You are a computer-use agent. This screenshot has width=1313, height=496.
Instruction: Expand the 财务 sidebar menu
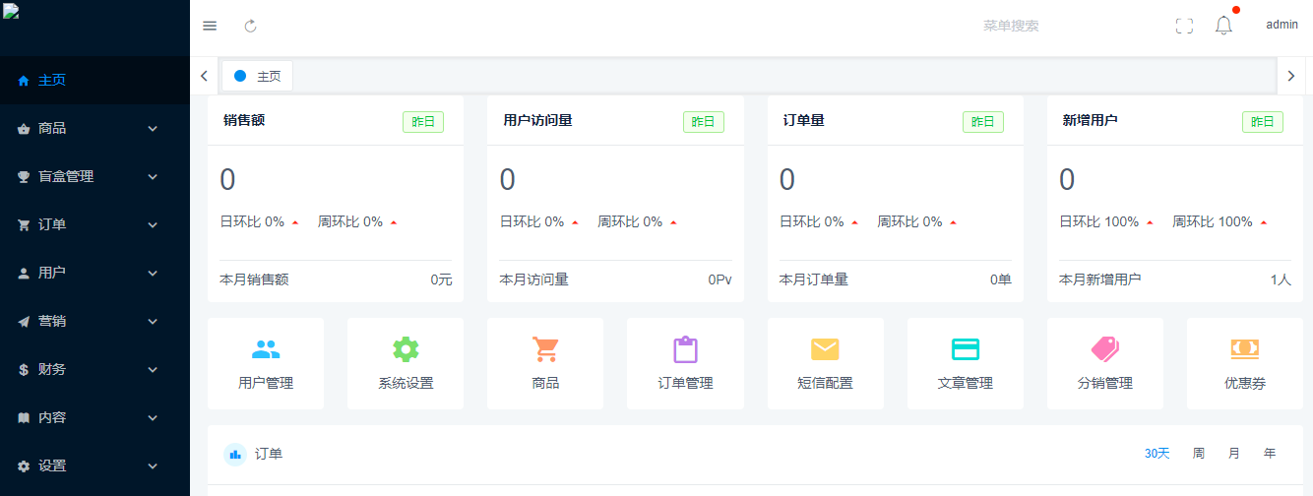point(94,369)
